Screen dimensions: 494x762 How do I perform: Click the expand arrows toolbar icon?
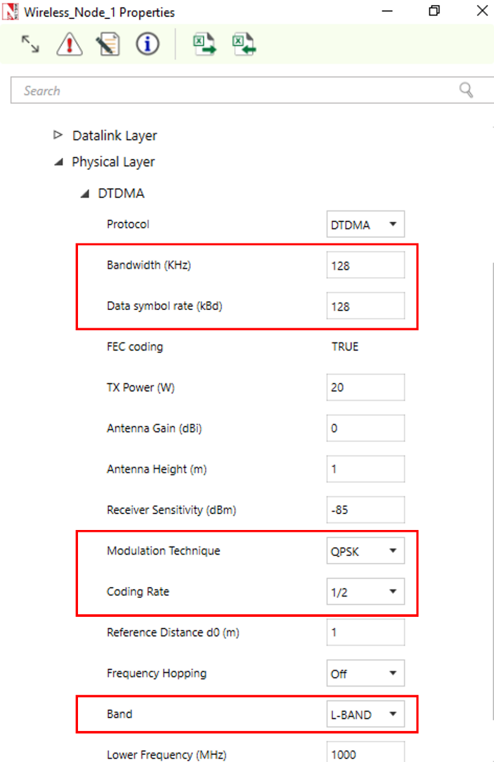30,44
